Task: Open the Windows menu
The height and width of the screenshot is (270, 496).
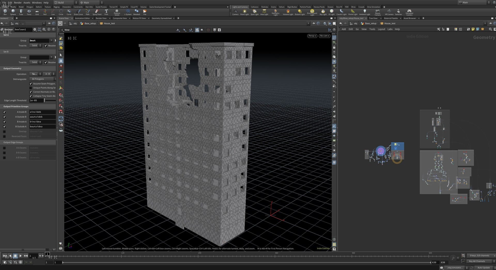Action: [37, 3]
